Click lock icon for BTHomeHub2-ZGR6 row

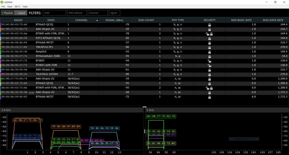(209, 56)
